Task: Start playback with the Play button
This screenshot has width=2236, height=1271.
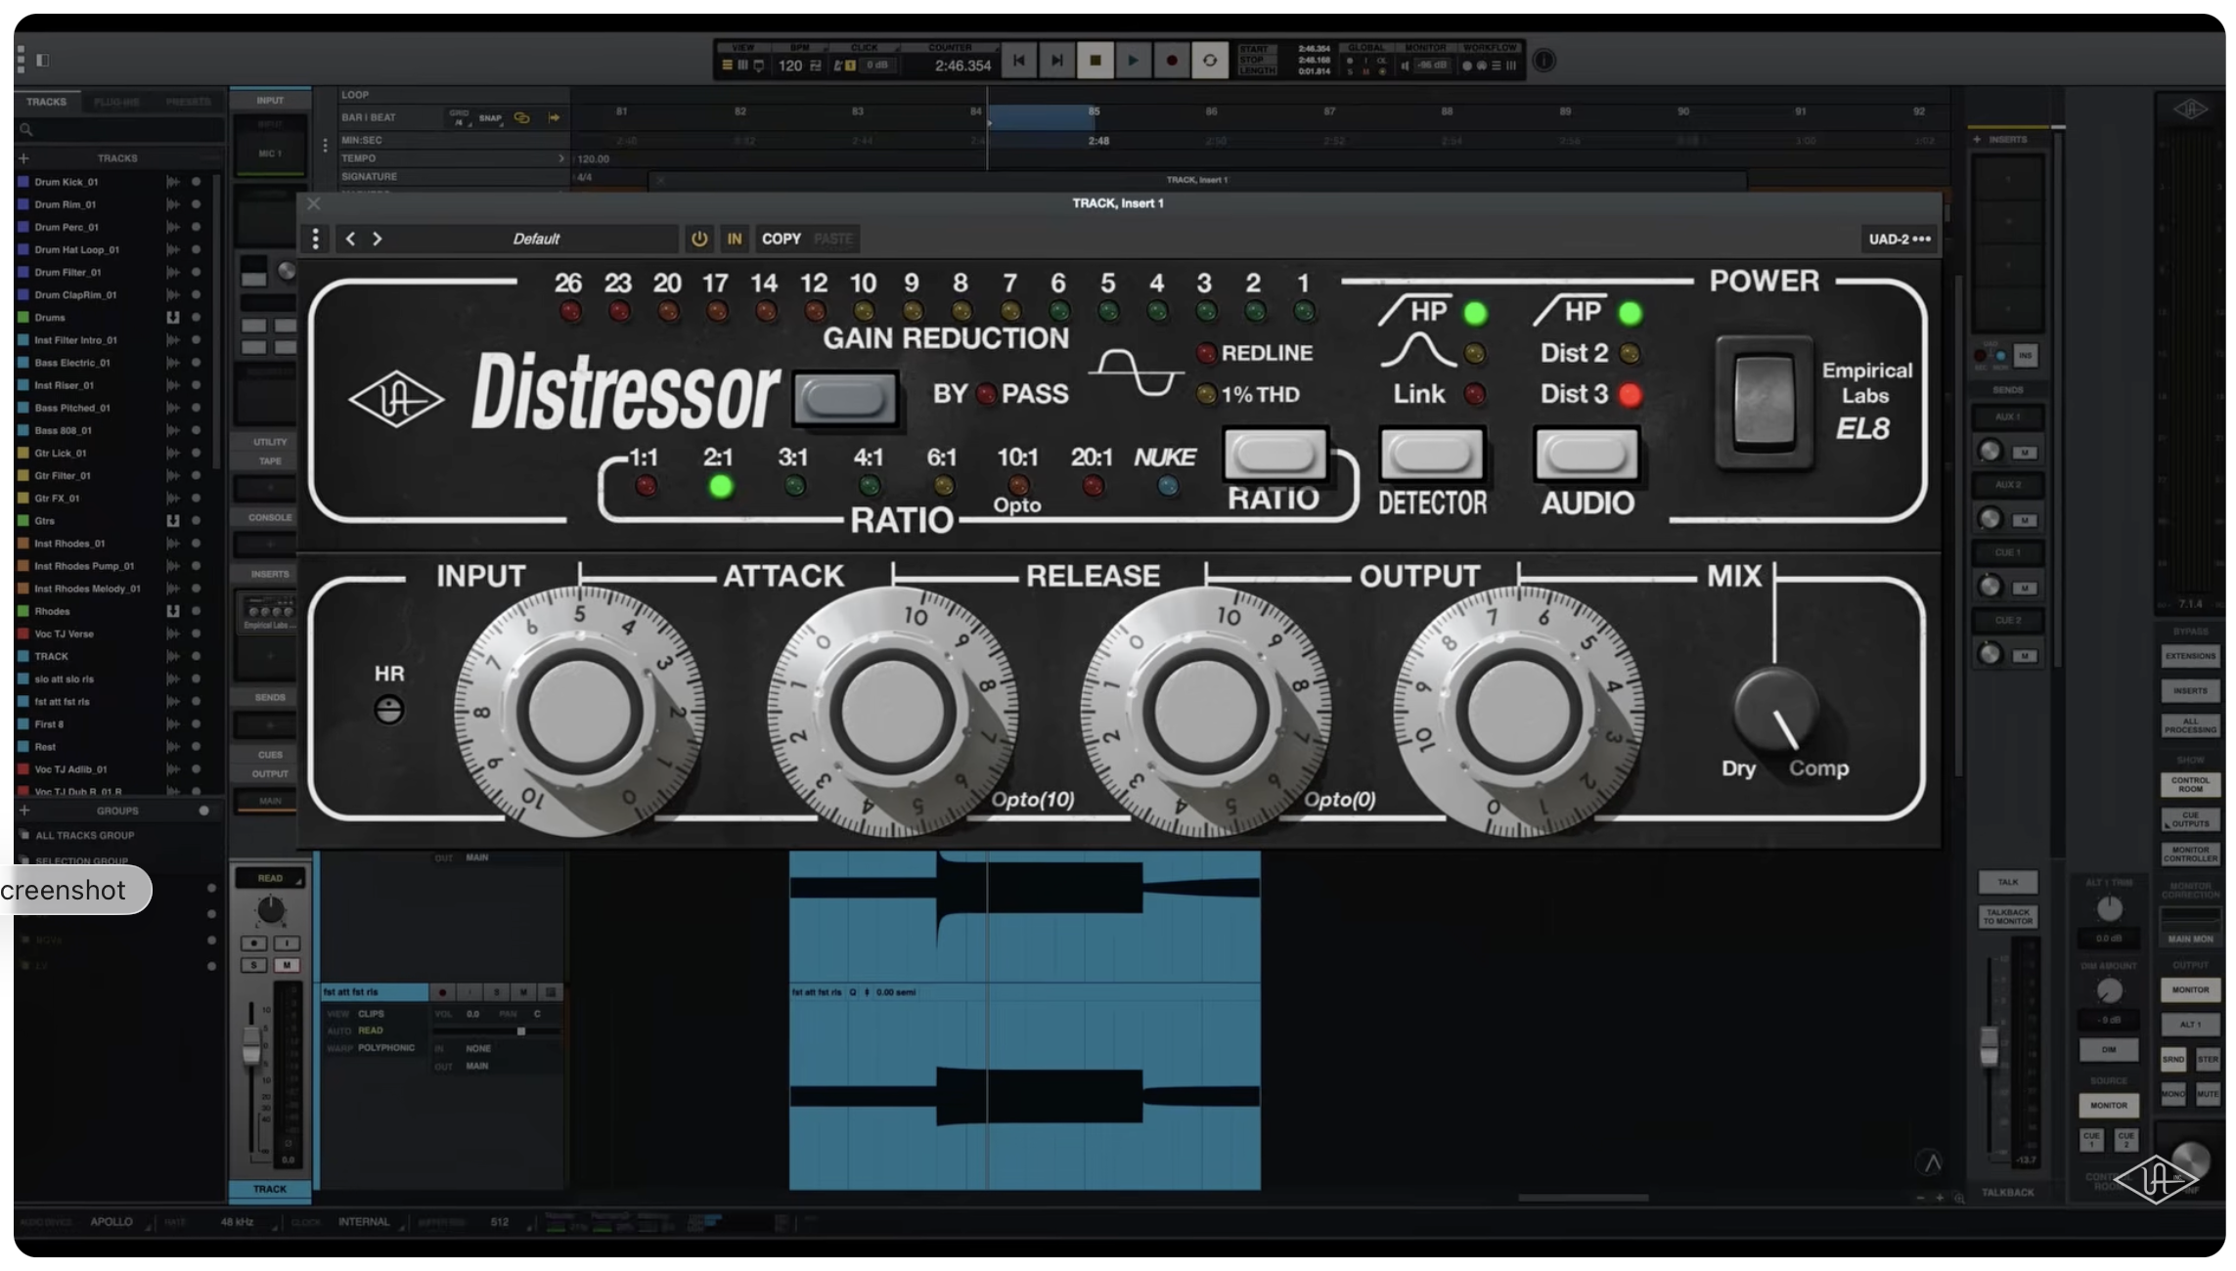Action: (x=1133, y=61)
